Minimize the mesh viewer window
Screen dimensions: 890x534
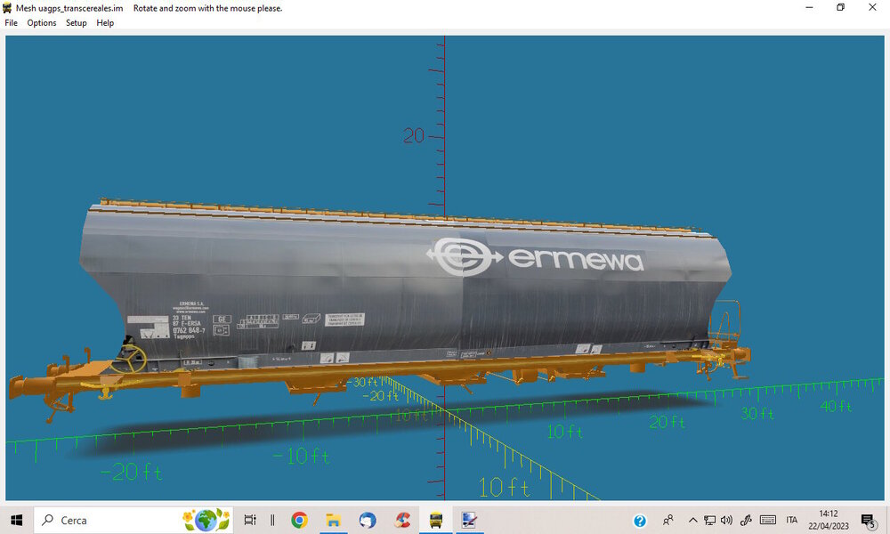tap(809, 7)
